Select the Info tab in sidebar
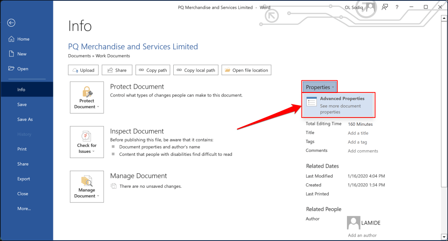The image size is (448, 241). pyautogui.click(x=27, y=90)
